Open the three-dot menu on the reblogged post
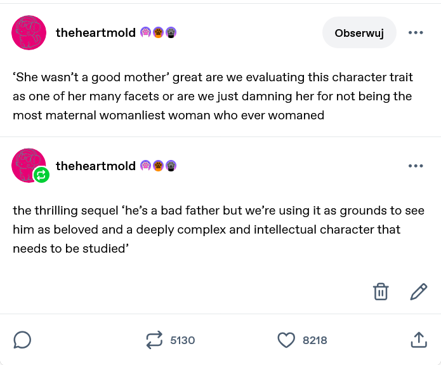 (416, 166)
